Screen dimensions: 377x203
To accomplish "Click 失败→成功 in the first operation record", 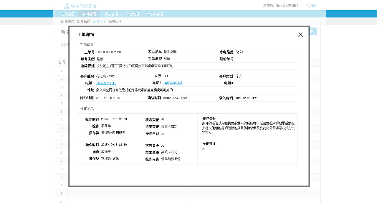I will [169, 127].
